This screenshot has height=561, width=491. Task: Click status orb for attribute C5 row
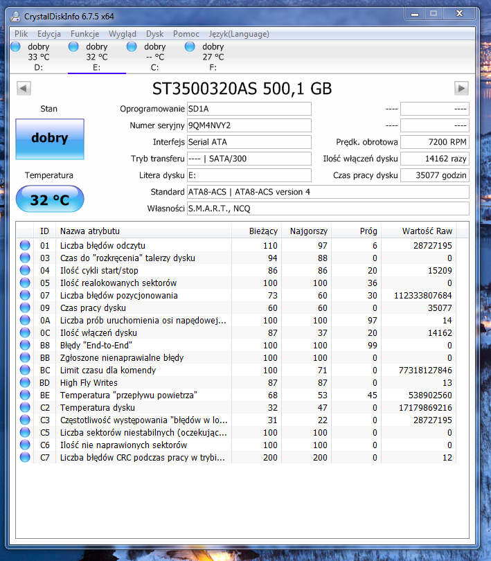click(25, 432)
